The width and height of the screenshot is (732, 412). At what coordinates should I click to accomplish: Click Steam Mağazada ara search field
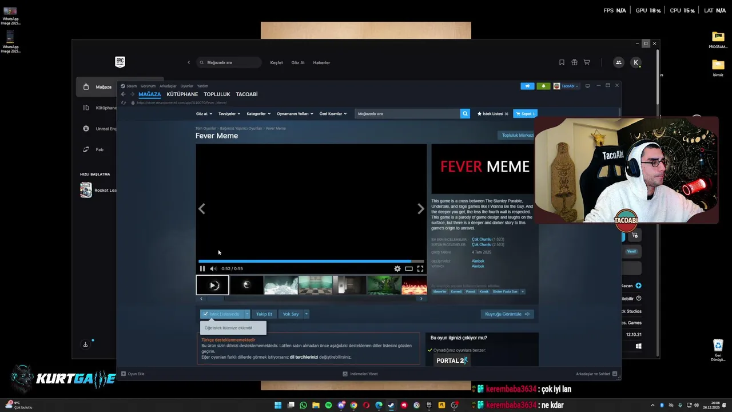pyautogui.click(x=407, y=113)
